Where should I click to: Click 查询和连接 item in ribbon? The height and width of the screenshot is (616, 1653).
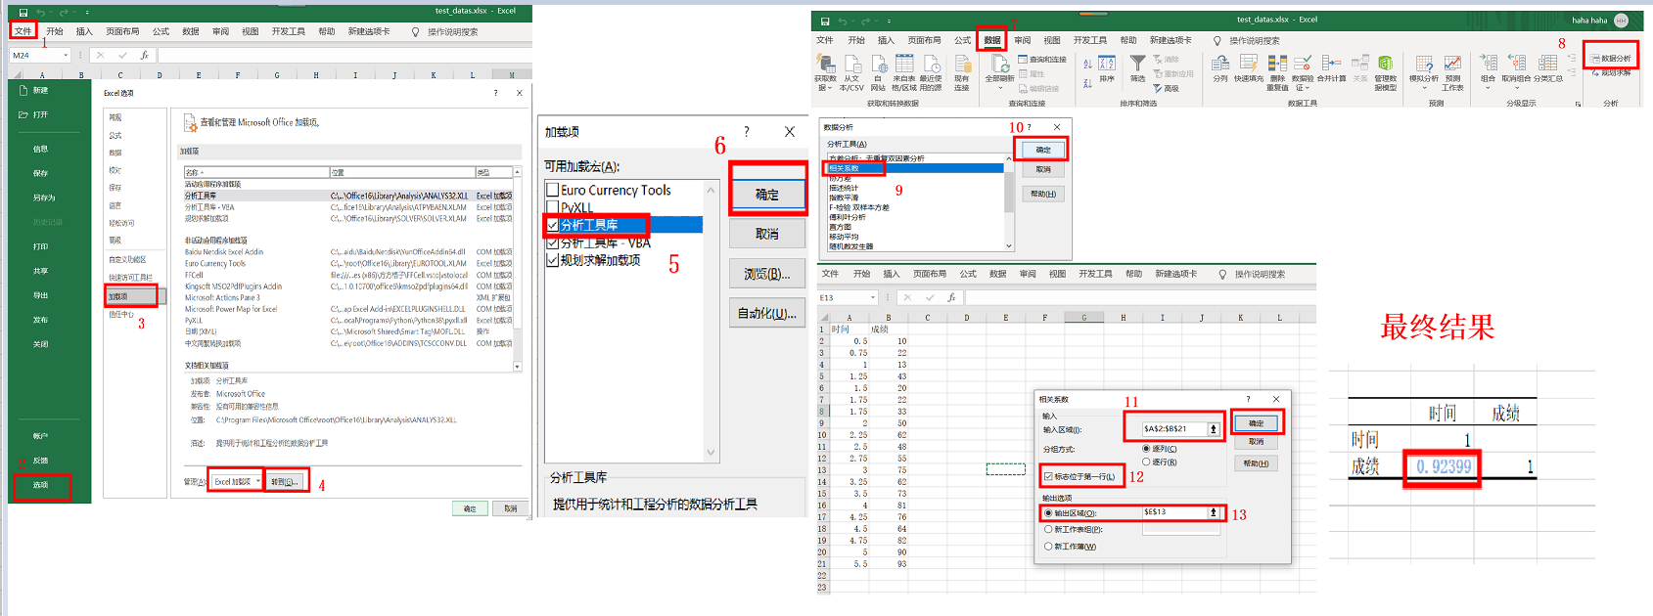(1042, 60)
